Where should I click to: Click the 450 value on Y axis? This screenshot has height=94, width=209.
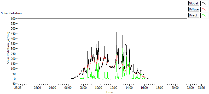pos(14,34)
